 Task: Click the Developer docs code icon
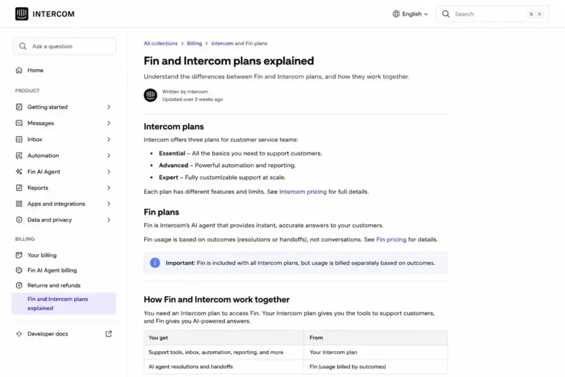(19, 334)
